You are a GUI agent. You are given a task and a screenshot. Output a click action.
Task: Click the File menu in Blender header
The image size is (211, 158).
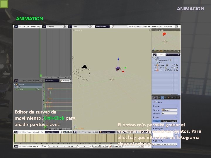click(x=23, y=27)
